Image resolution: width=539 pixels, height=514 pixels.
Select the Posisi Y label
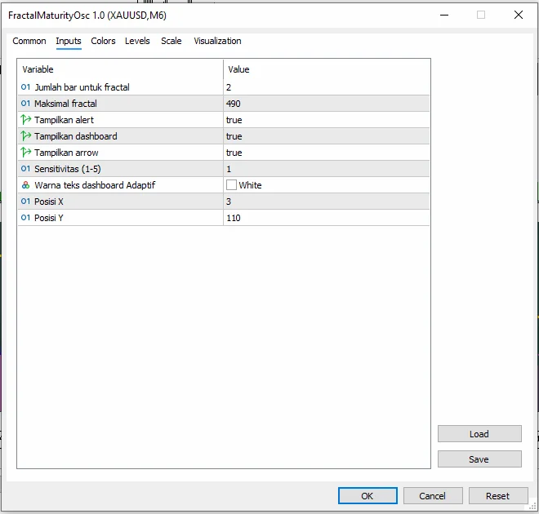49,218
